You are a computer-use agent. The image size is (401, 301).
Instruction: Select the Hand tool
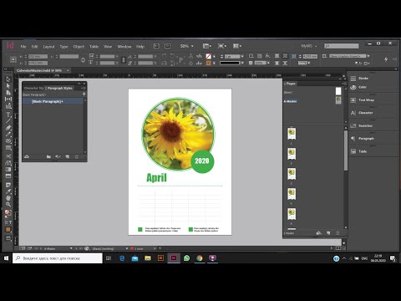[x=8, y=198]
